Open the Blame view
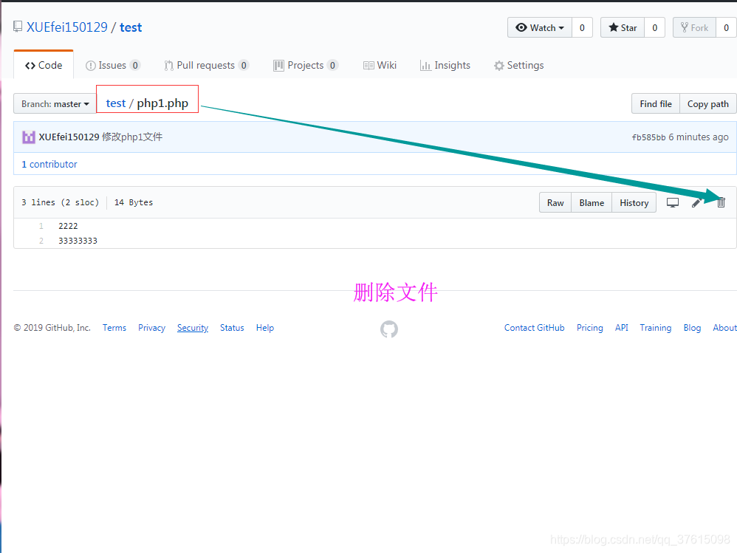Image resolution: width=737 pixels, height=553 pixels. click(x=592, y=202)
